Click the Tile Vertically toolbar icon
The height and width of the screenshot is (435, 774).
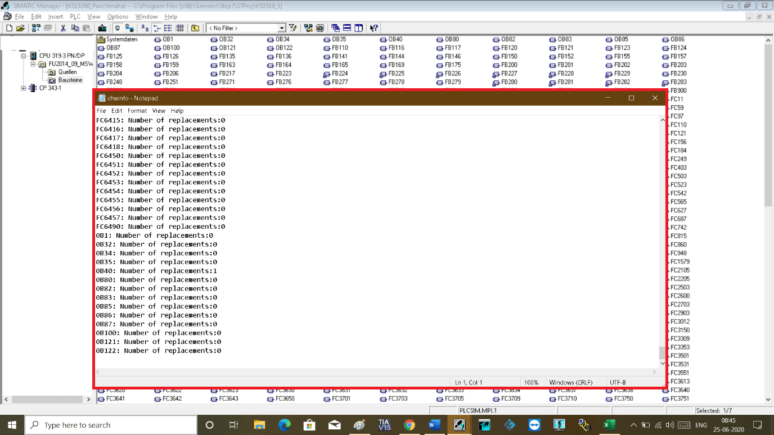[x=358, y=28]
